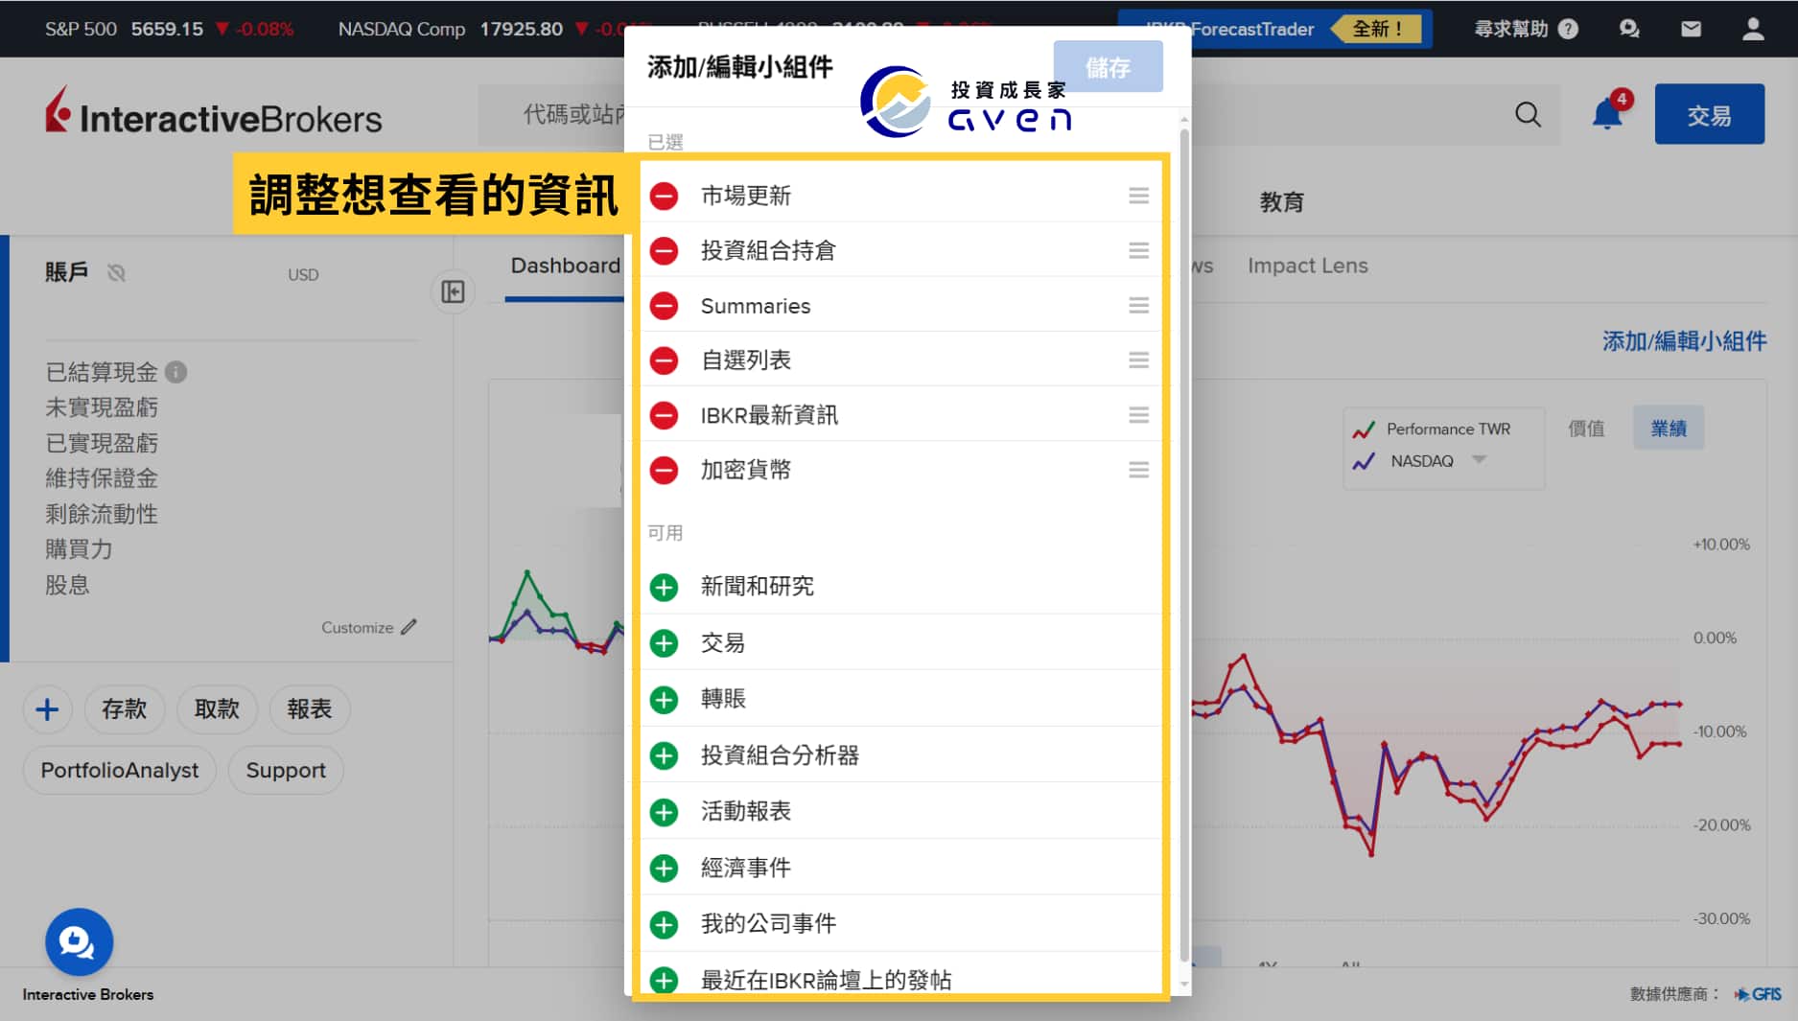This screenshot has height=1021, width=1798.
Task: Add the 活動報表 widget with the green plus
Action: [664, 812]
